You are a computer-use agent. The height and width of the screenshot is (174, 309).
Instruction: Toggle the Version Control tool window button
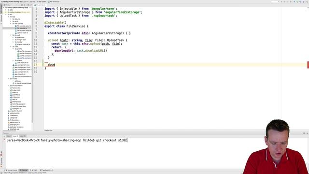coord(11,170)
